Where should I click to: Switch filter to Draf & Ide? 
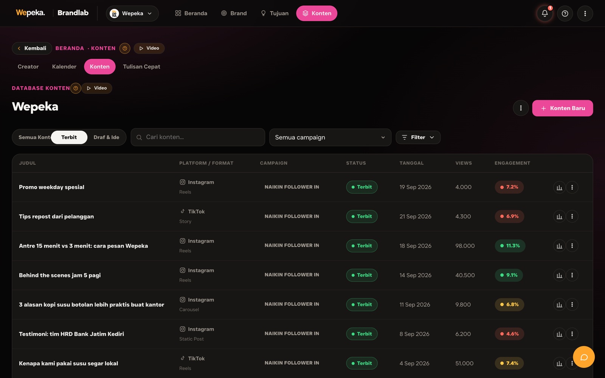[x=106, y=137]
